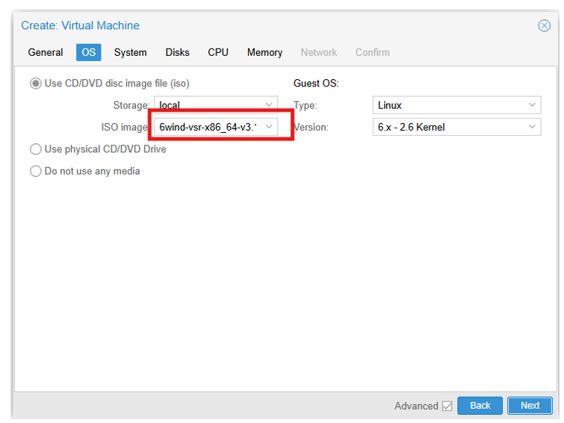Click the ISO image label
Viewport: 564px width, 423px height.
125,127
